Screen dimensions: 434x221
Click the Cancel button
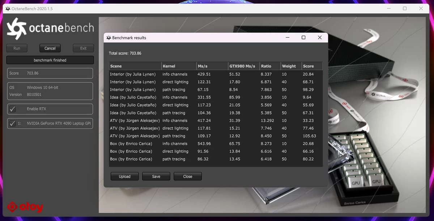point(50,48)
